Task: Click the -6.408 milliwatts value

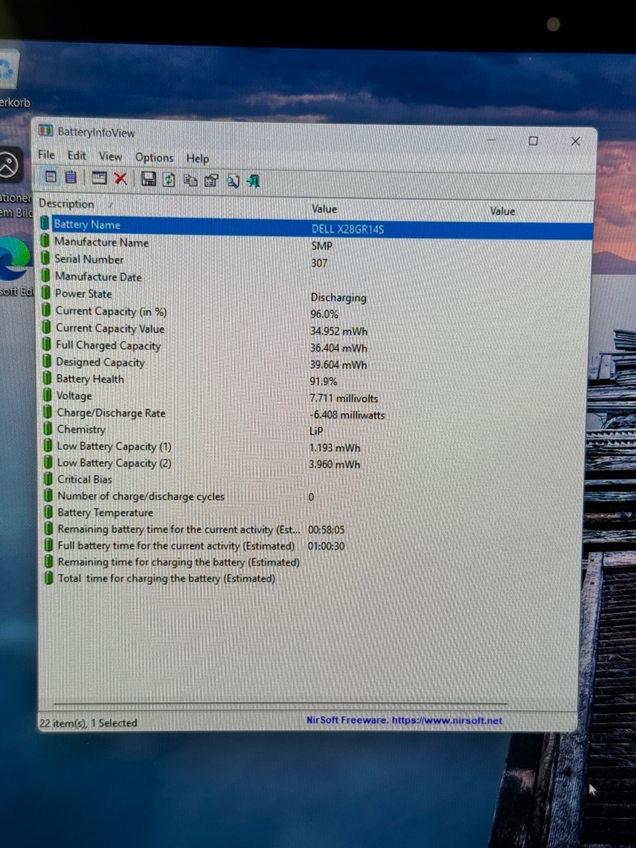Action: (x=347, y=415)
